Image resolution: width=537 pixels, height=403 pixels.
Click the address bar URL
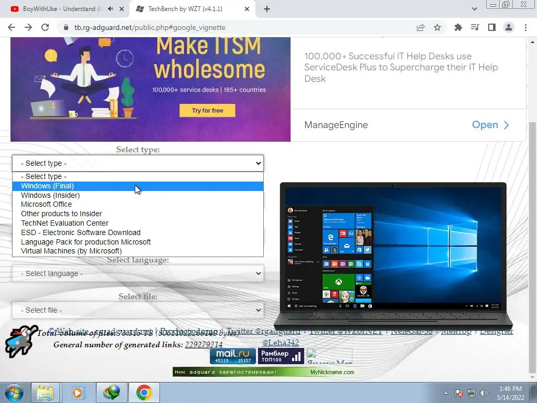(149, 27)
